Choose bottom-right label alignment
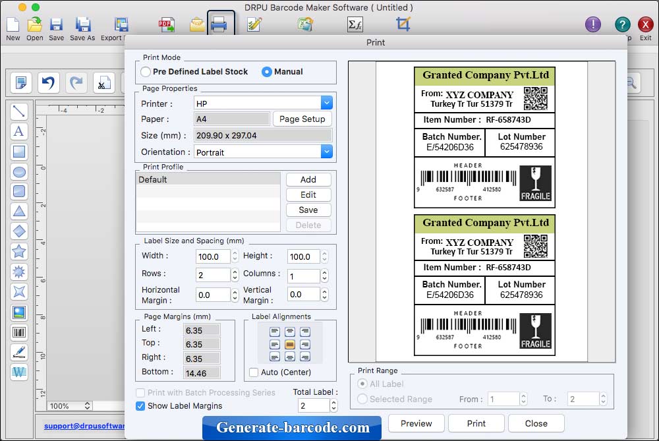 pyautogui.click(x=304, y=357)
